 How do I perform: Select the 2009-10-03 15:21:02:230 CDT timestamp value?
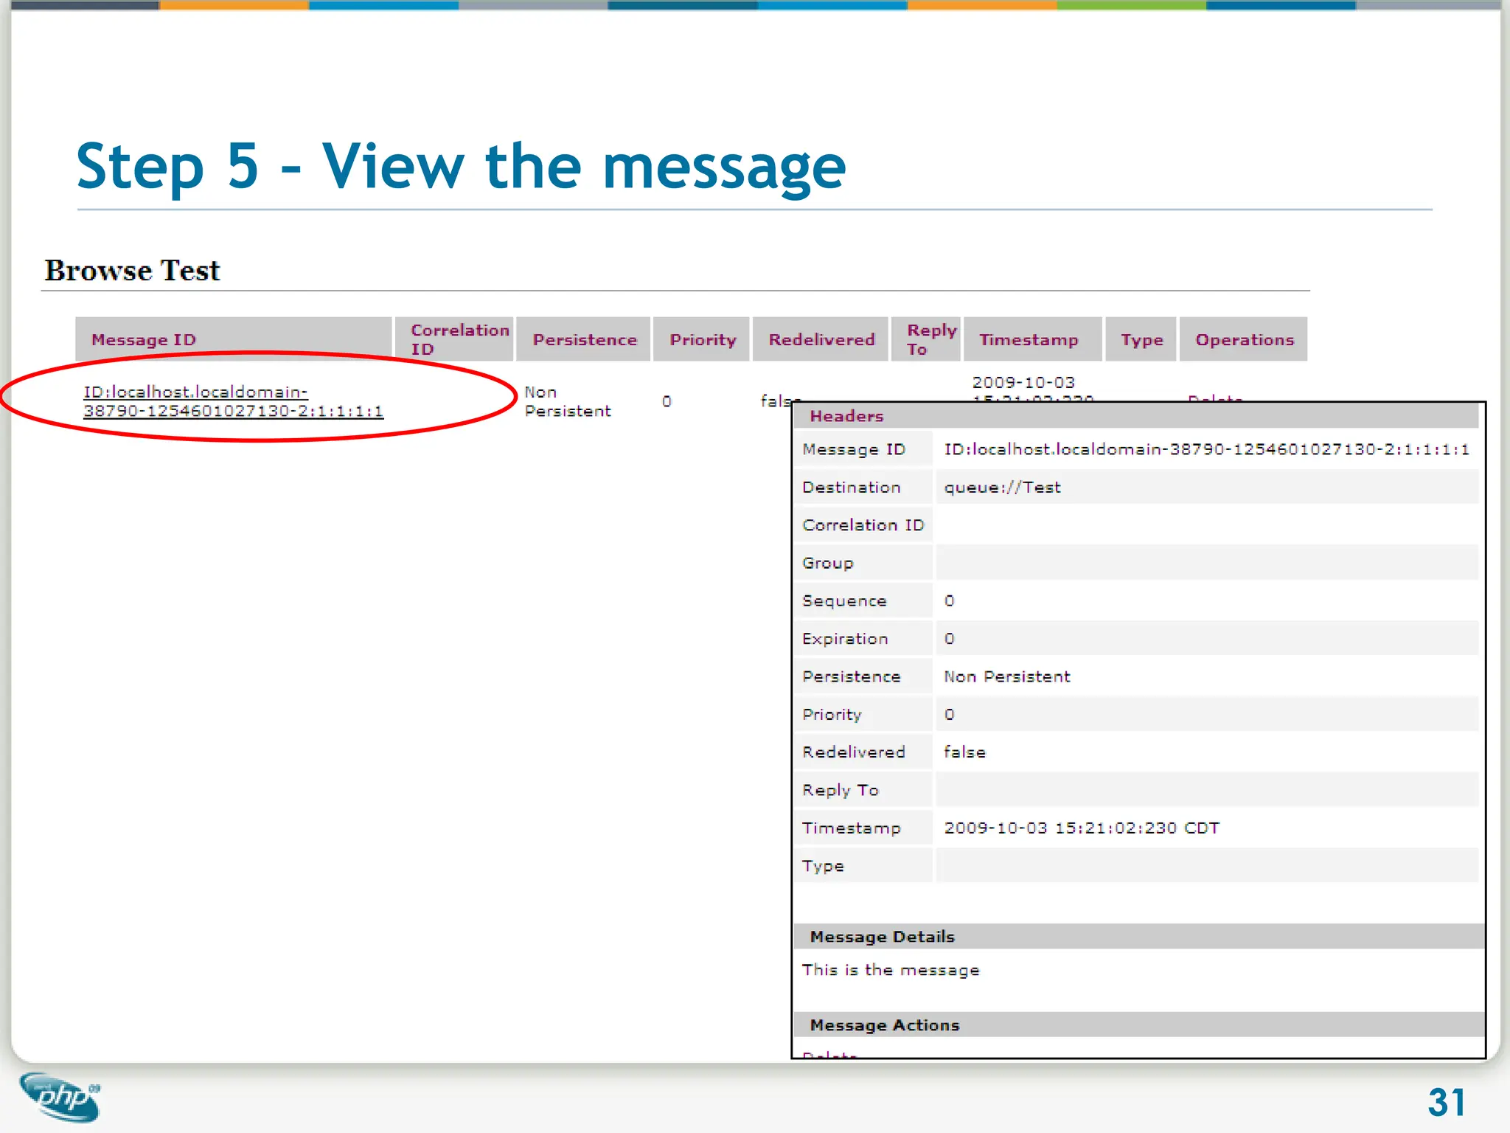(x=1082, y=828)
